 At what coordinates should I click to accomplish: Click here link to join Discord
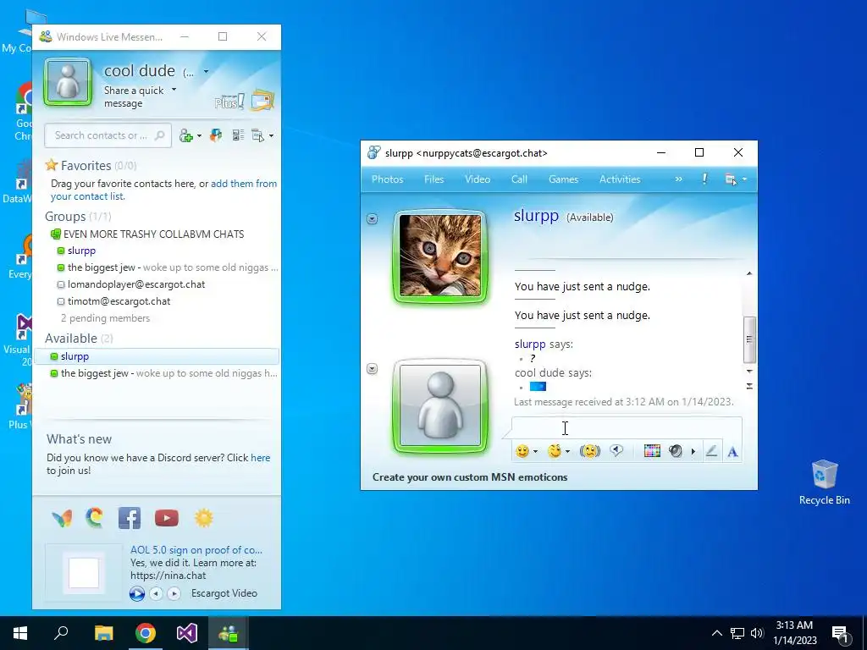point(261,458)
